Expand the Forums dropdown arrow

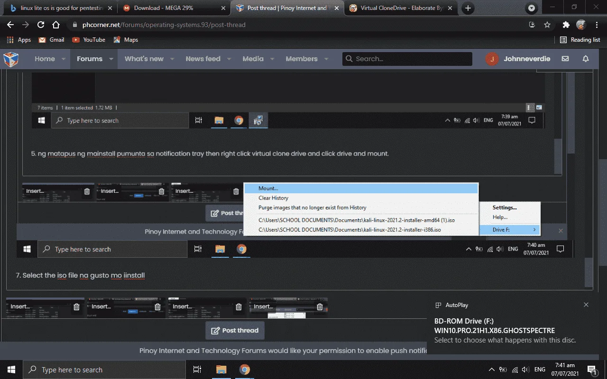tap(111, 59)
